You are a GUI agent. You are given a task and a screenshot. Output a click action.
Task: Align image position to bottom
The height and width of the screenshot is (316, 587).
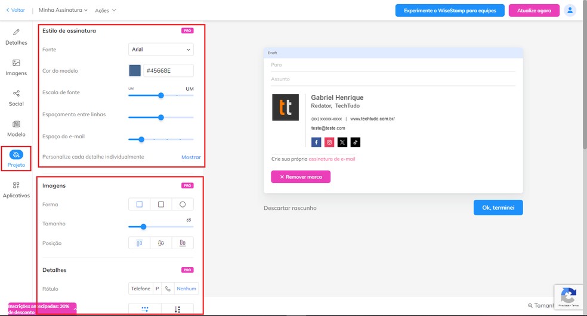(x=183, y=243)
